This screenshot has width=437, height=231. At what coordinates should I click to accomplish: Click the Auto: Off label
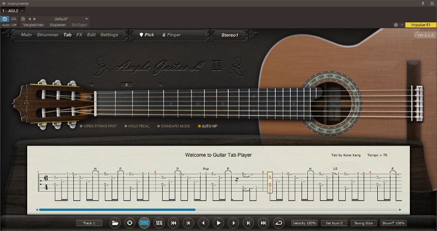click(9, 25)
